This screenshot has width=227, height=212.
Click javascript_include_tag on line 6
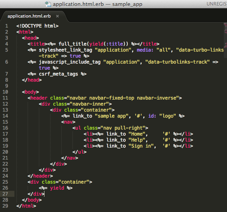tap(70, 62)
